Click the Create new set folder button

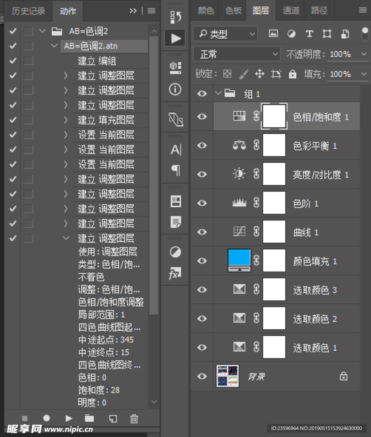[x=90, y=419]
